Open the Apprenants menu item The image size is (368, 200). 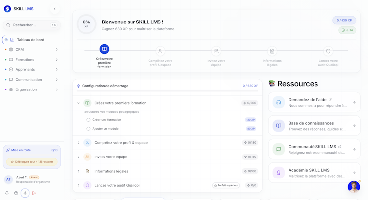pos(31,69)
